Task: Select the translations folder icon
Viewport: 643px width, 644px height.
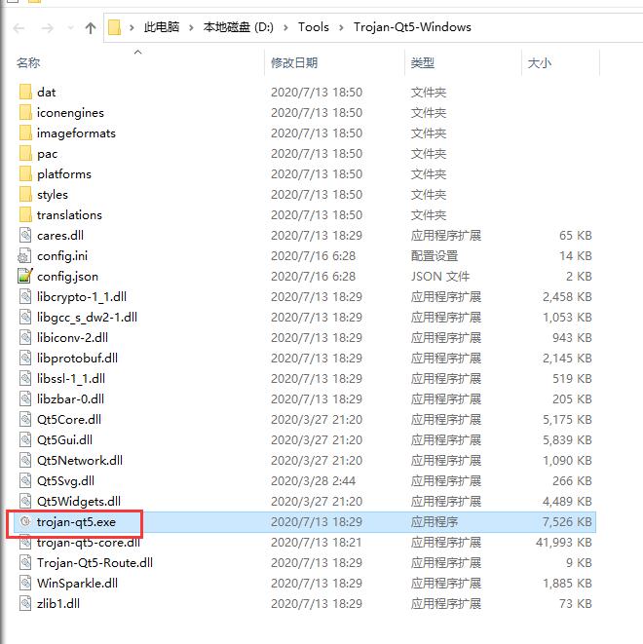Action: 25,214
